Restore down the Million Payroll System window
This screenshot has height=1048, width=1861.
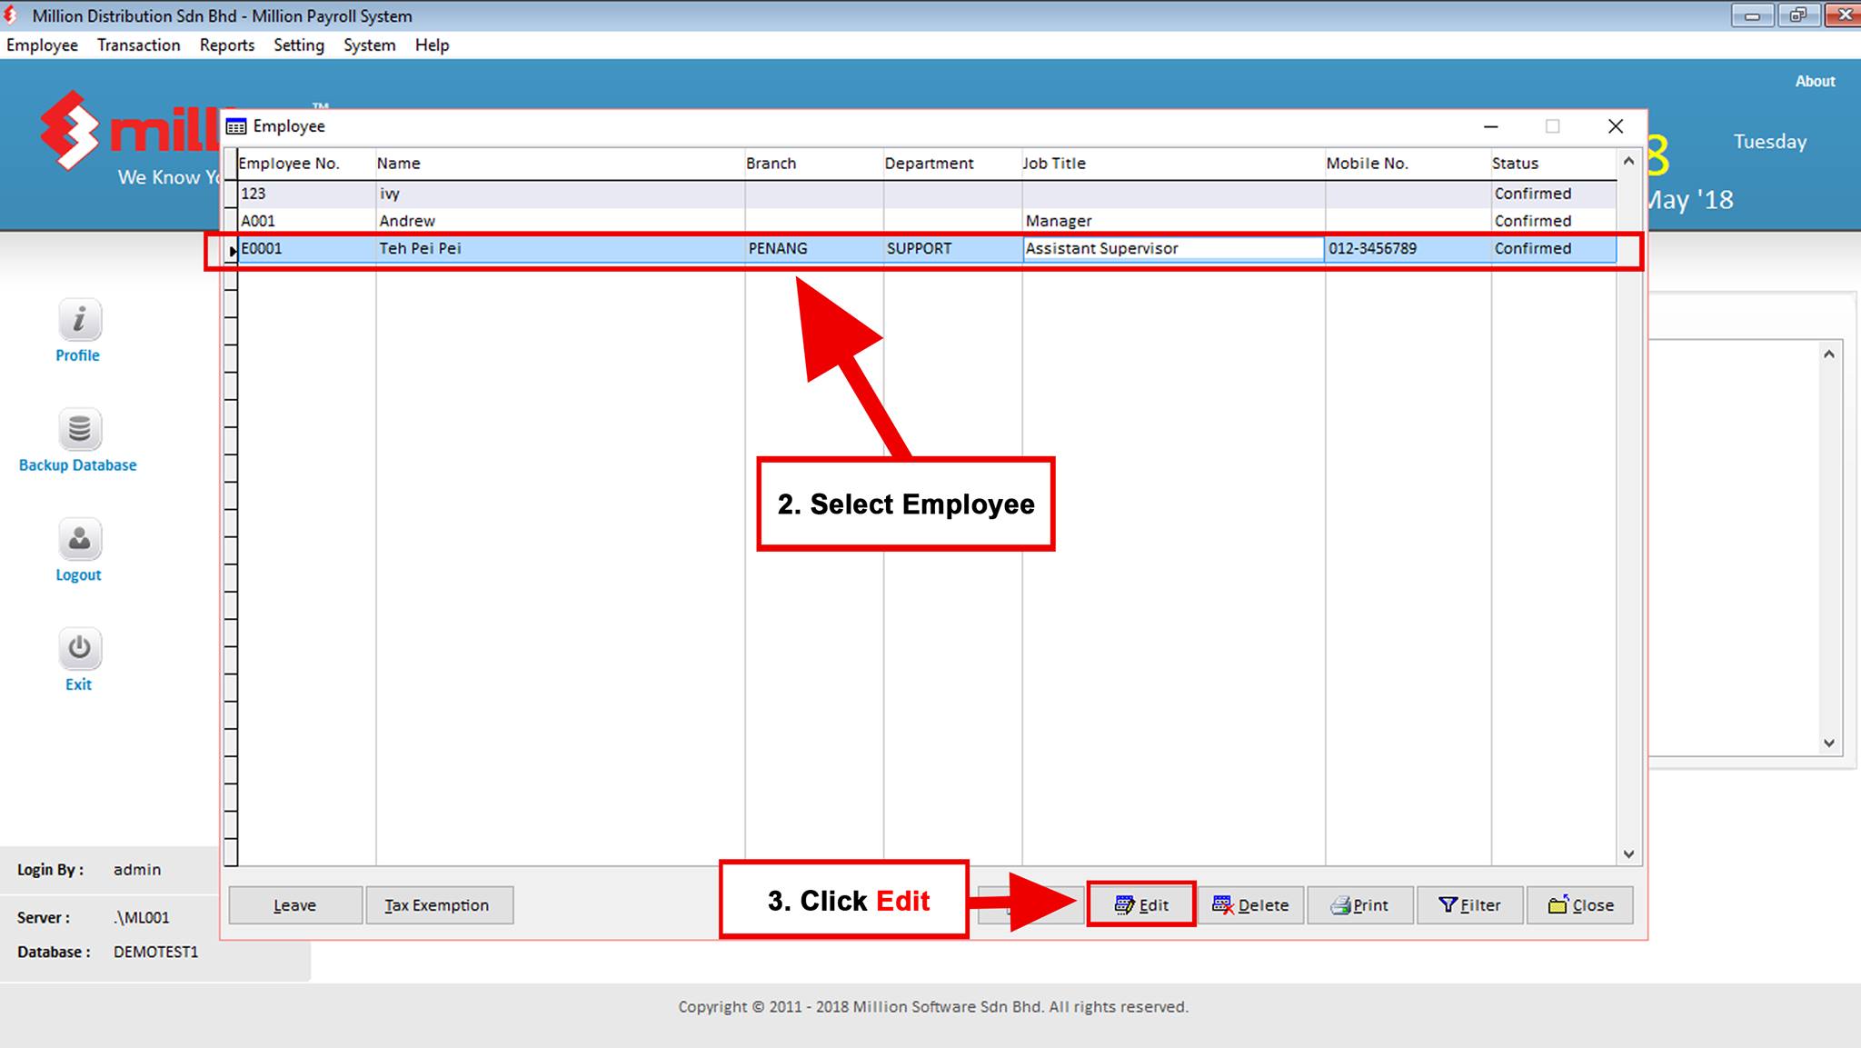1798,15
